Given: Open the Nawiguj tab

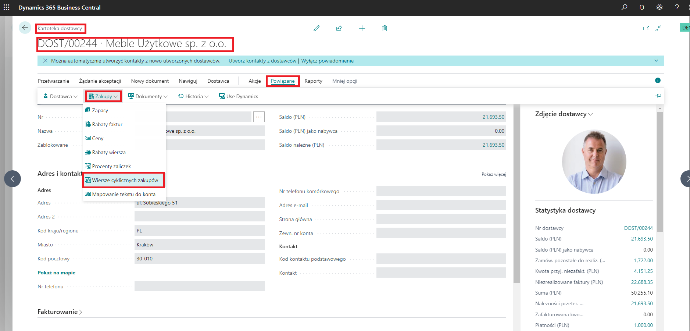Looking at the screenshot, I should click(x=188, y=81).
